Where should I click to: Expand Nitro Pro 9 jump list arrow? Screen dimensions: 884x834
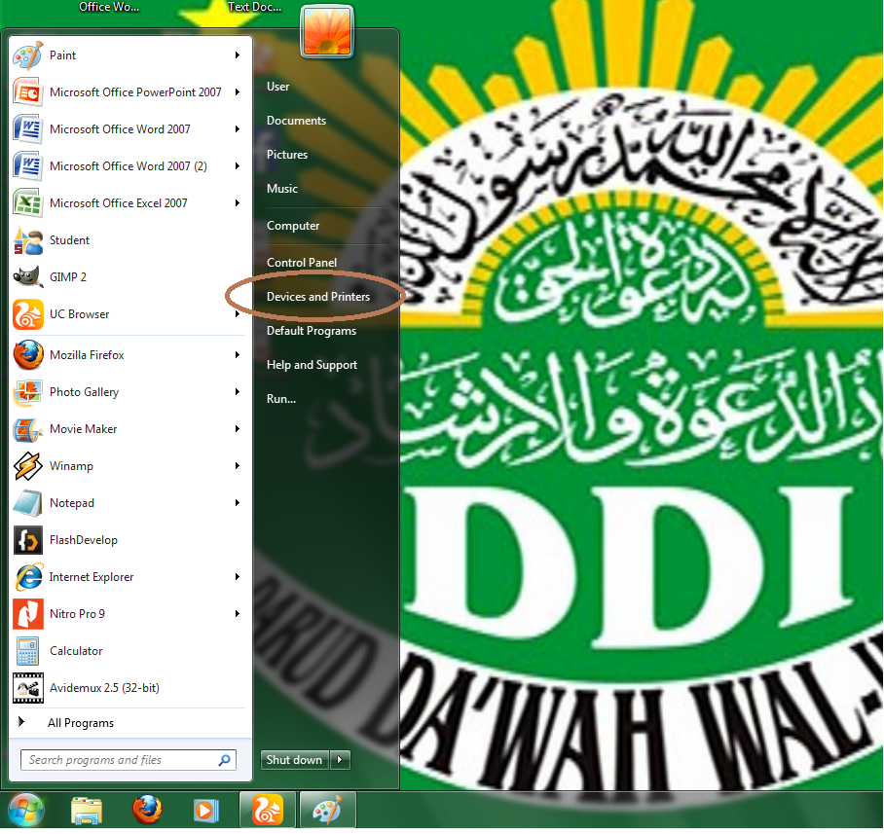(238, 614)
